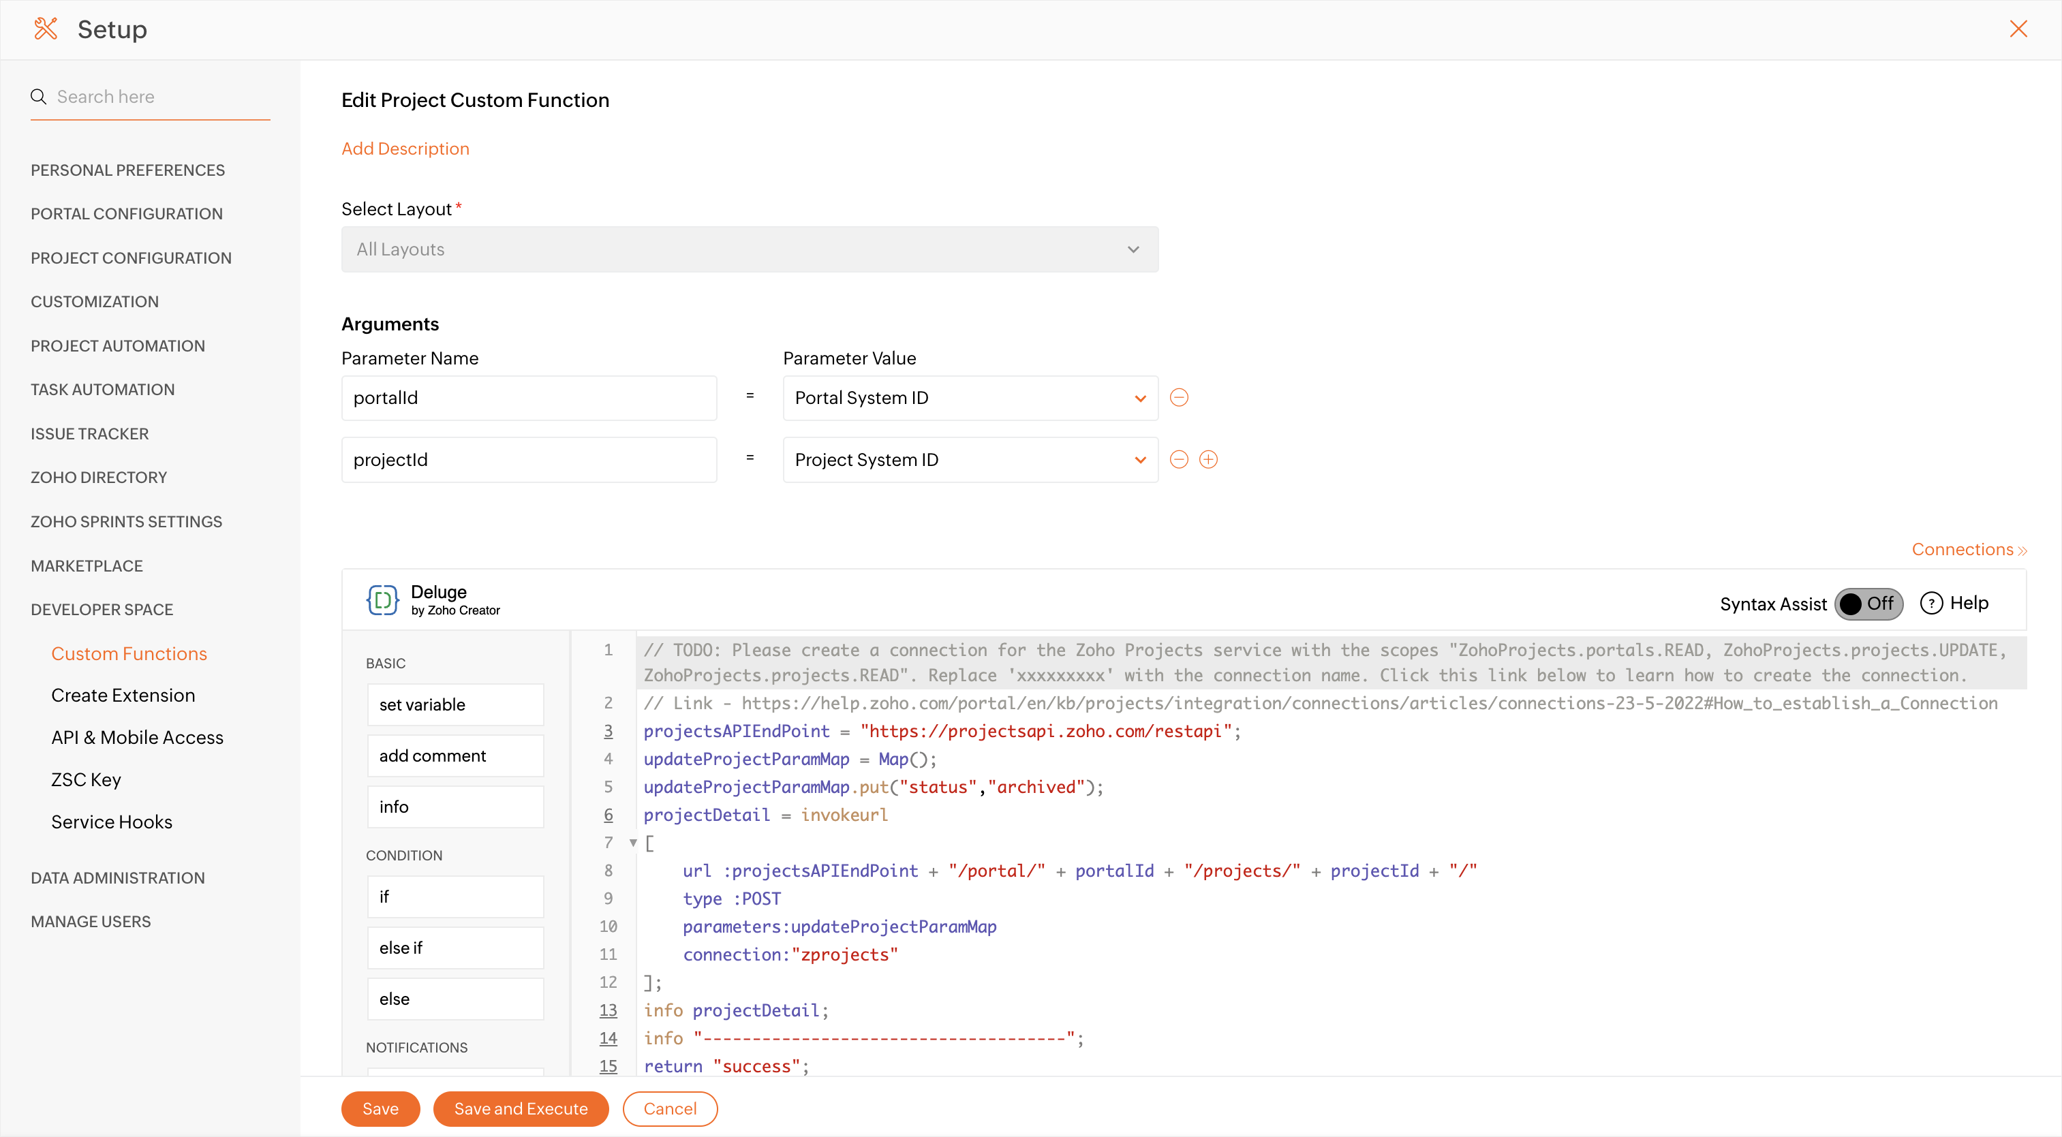The image size is (2062, 1137).
Task: Open Zoho Sprints Settings section
Action: tap(127, 522)
